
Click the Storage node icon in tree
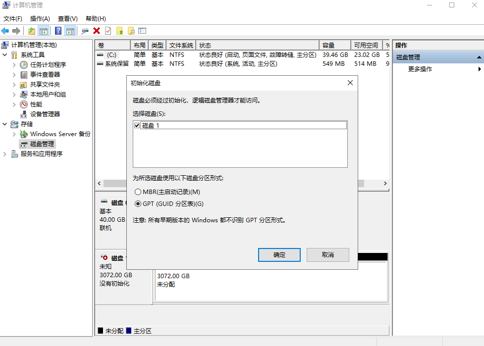point(14,124)
